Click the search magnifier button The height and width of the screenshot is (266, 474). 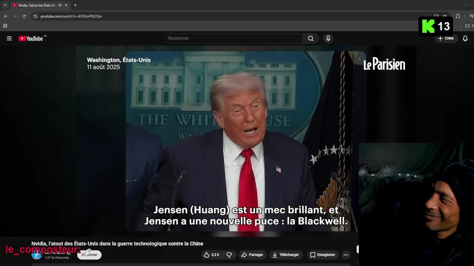311,38
